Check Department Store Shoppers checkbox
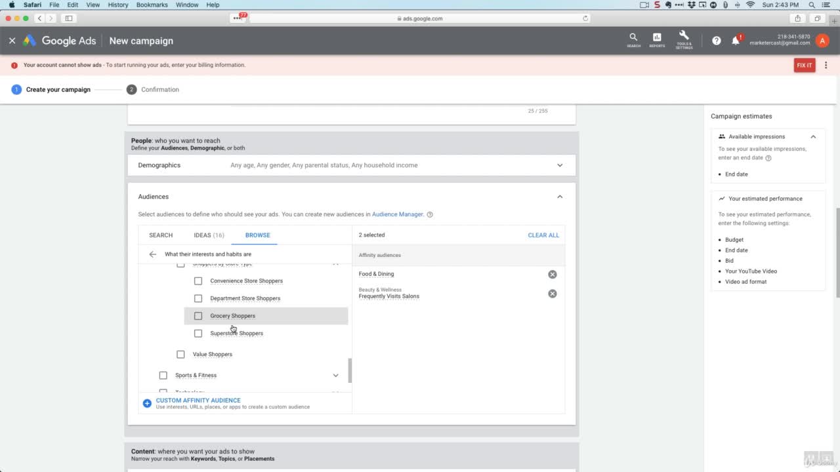 (198, 298)
